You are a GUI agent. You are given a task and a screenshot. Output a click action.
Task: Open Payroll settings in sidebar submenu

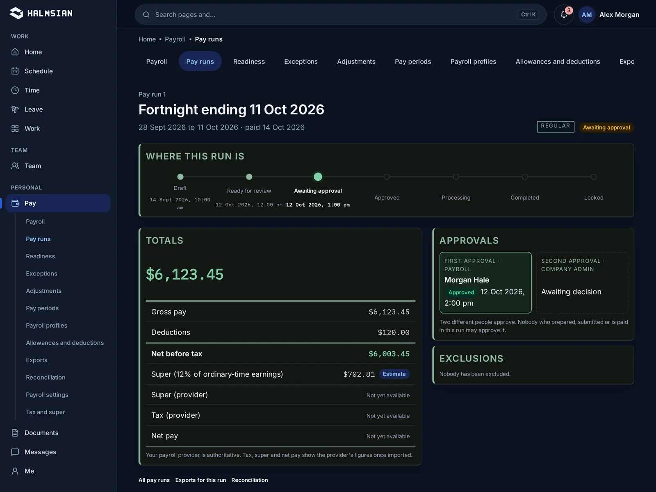(47, 395)
